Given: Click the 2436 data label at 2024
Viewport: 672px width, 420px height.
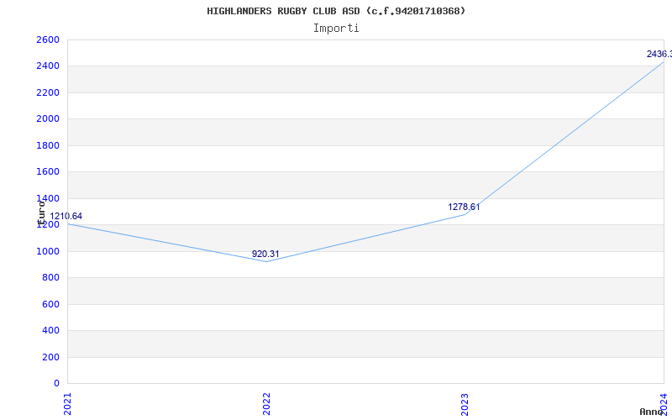Looking at the screenshot, I should click(659, 55).
